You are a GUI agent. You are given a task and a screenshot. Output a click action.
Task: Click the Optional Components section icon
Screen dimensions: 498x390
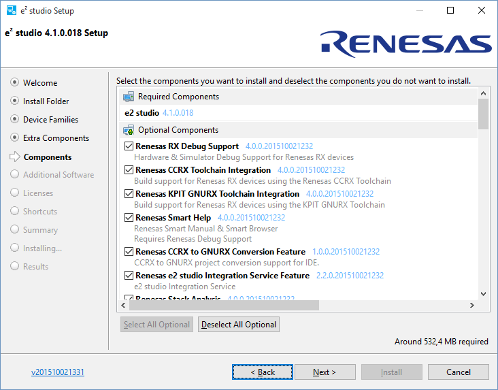pos(128,130)
